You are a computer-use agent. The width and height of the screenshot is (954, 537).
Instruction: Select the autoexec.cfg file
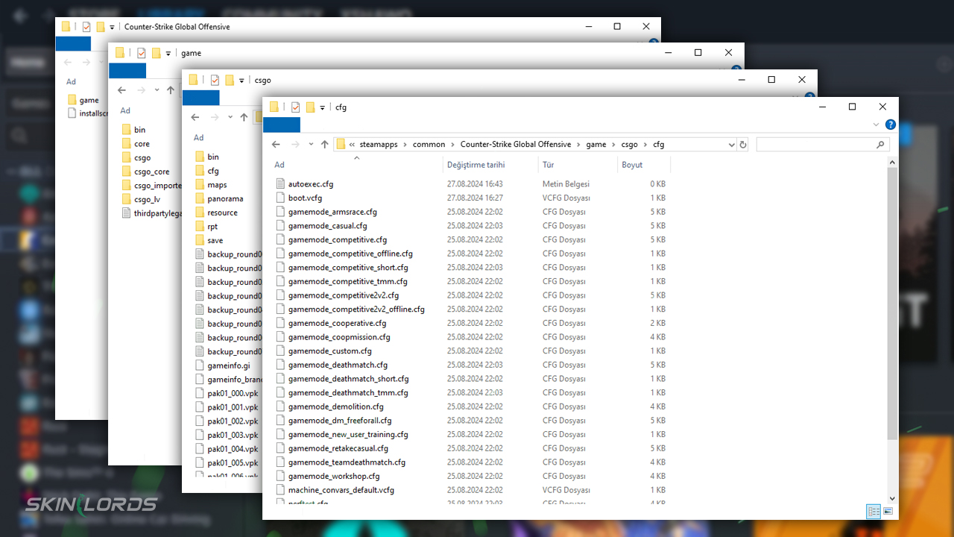tap(311, 184)
